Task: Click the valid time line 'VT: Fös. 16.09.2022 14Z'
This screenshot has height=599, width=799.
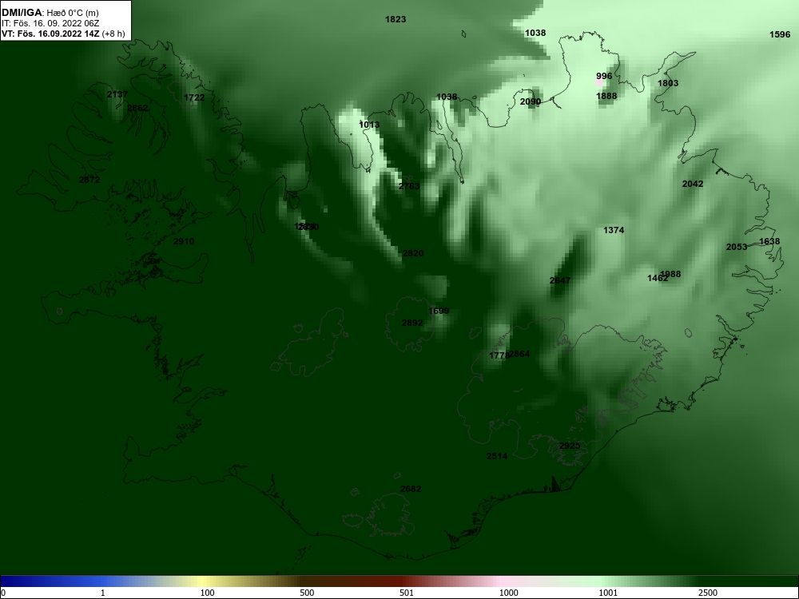Action: tap(50, 34)
